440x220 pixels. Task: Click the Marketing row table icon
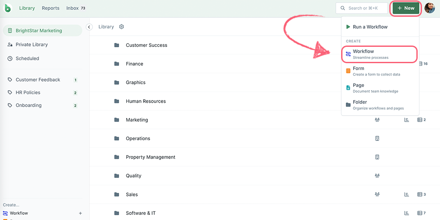click(419, 120)
